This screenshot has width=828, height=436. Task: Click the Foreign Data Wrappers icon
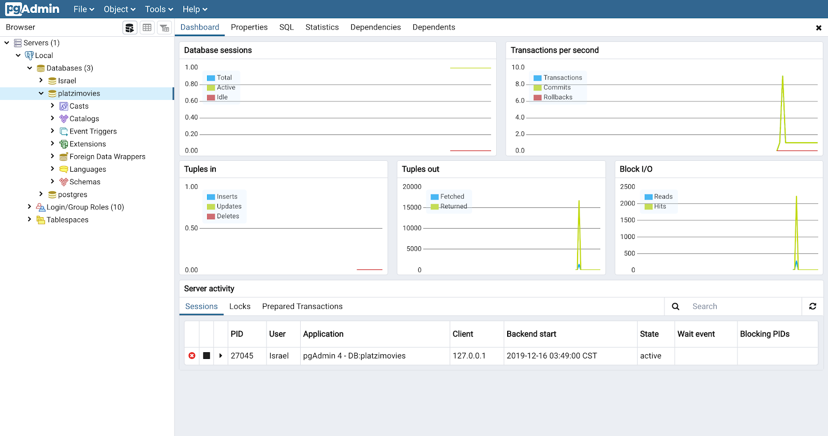coord(64,157)
